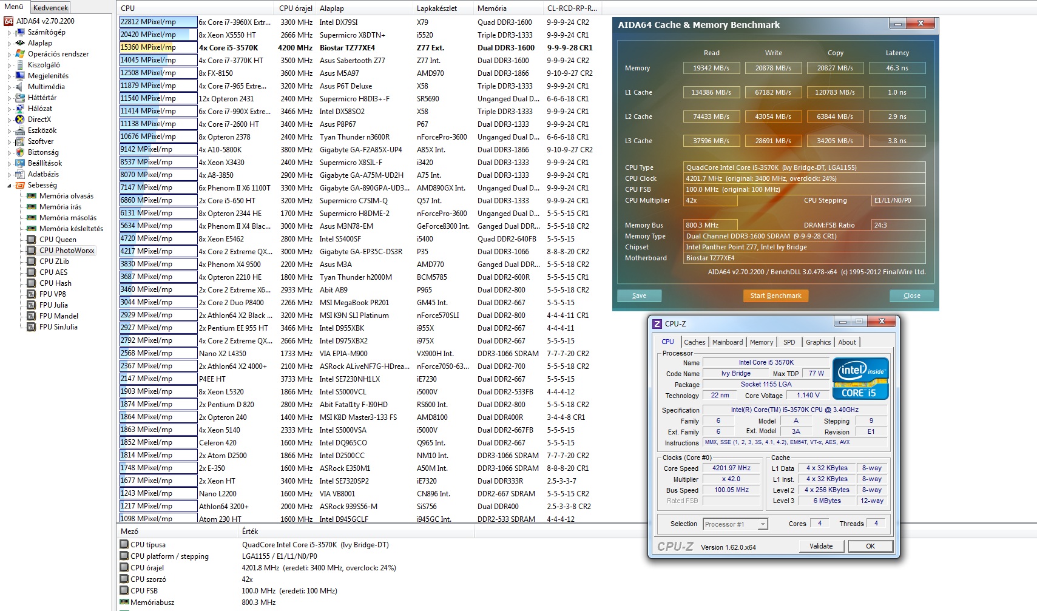Expand the Kiszolgáló tree node
Viewport: 1037px width, 611px height.
(9, 66)
